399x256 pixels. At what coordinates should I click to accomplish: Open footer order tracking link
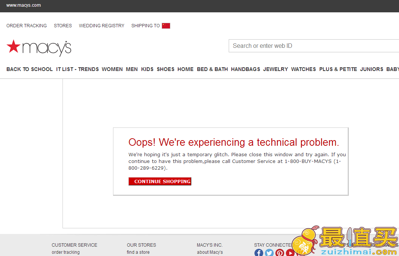click(x=66, y=252)
